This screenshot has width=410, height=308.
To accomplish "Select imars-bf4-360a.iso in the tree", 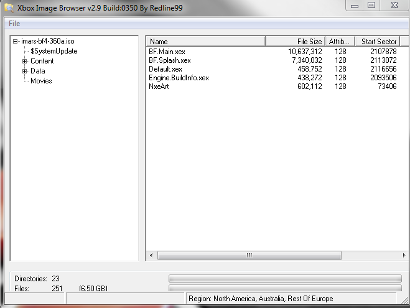I will click(x=47, y=41).
